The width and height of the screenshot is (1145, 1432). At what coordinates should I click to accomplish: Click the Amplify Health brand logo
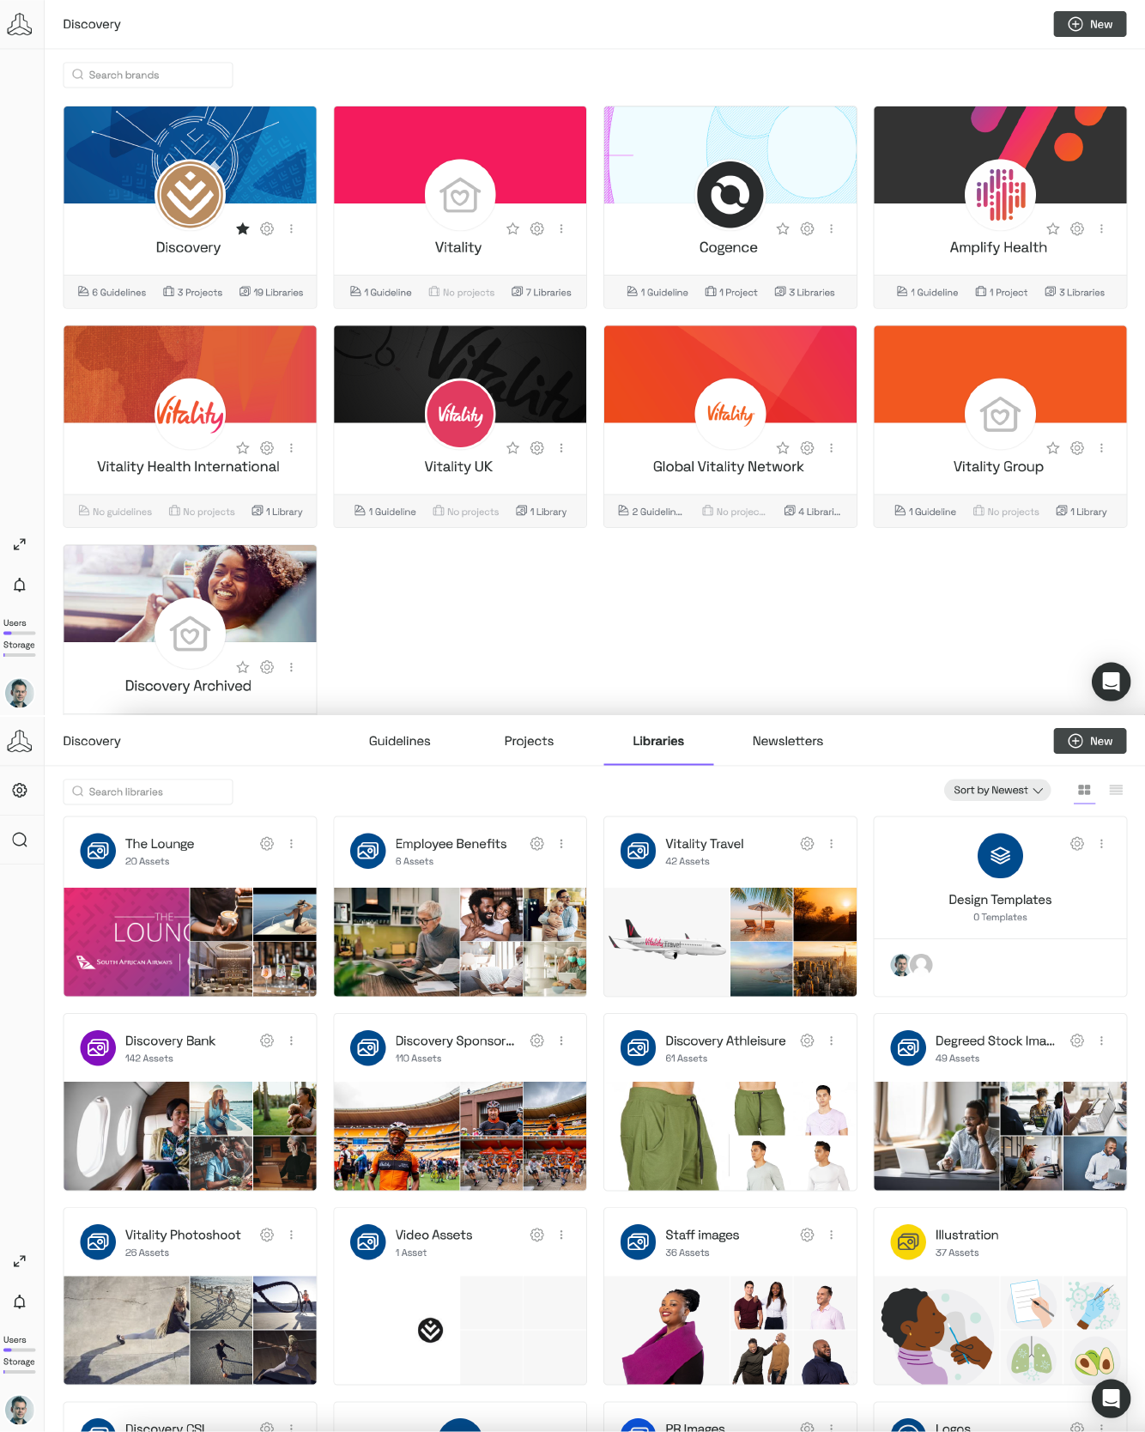tap(1000, 195)
